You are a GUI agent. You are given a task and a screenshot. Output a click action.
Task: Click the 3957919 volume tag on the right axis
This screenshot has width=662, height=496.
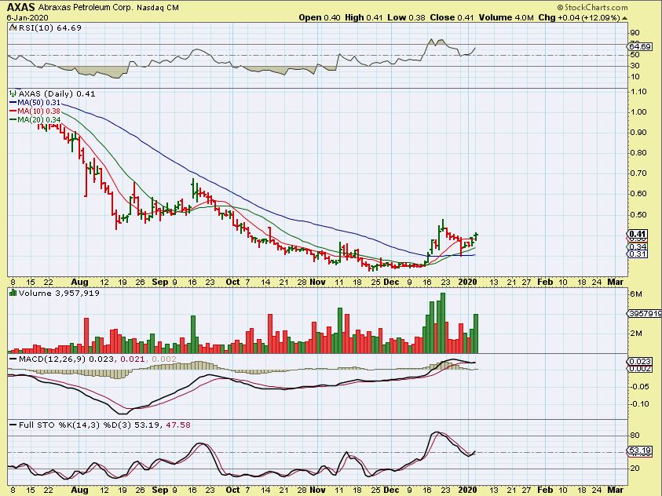coord(645,314)
